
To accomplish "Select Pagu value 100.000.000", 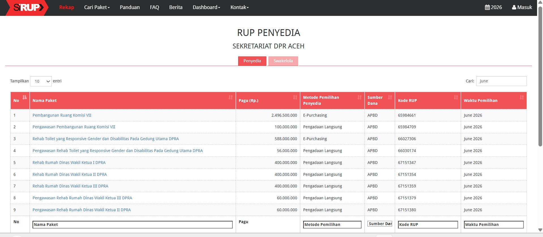I will [x=286, y=127].
